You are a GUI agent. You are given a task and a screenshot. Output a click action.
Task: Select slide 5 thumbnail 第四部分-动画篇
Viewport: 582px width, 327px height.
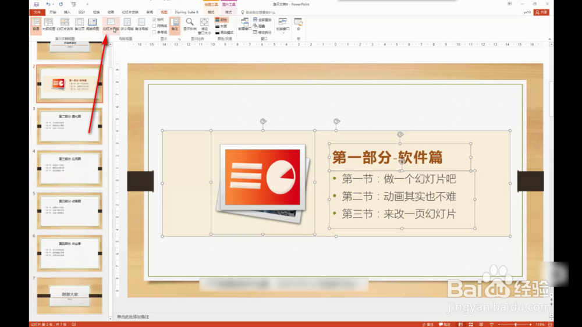click(x=69, y=211)
